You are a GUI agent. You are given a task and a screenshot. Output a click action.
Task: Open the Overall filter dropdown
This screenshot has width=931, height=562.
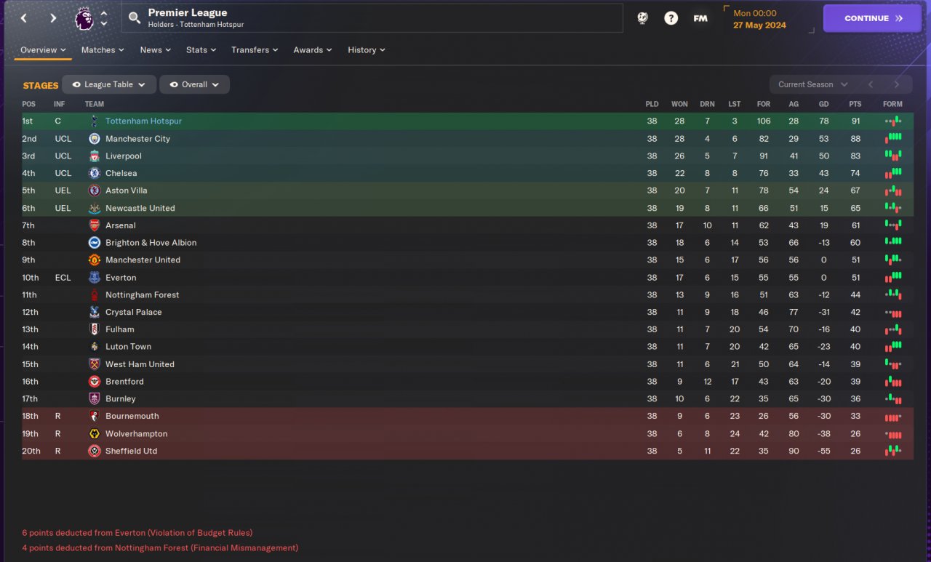click(x=194, y=84)
